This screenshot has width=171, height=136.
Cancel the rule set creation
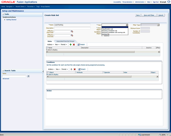point(161,15)
